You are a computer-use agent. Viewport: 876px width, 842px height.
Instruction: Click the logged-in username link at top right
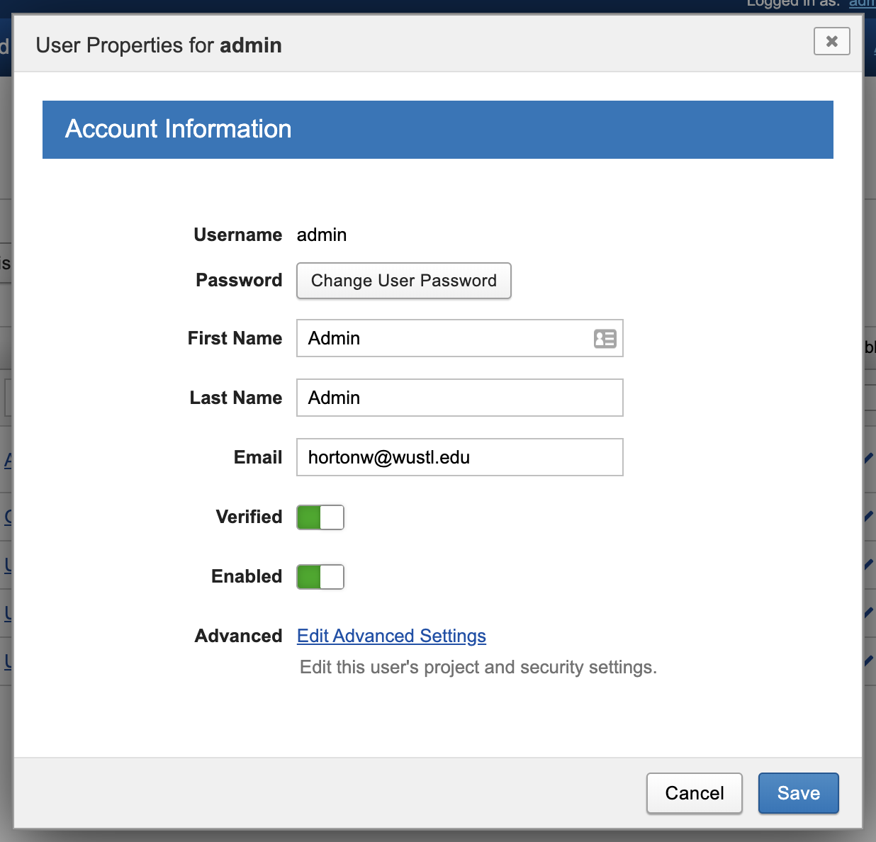(863, 4)
